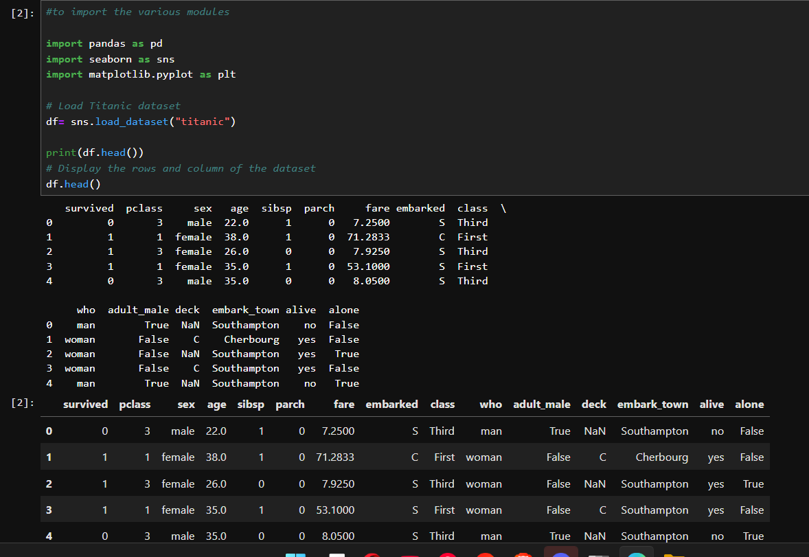Image resolution: width=809 pixels, height=557 pixels.
Task: Click 'Cherbourg' in the rendered table
Action: click(x=662, y=457)
